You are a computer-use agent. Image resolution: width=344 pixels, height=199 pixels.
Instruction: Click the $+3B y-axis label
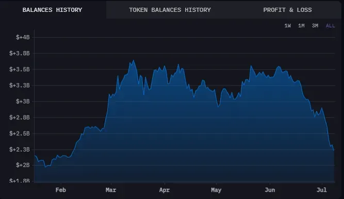coord(23,102)
